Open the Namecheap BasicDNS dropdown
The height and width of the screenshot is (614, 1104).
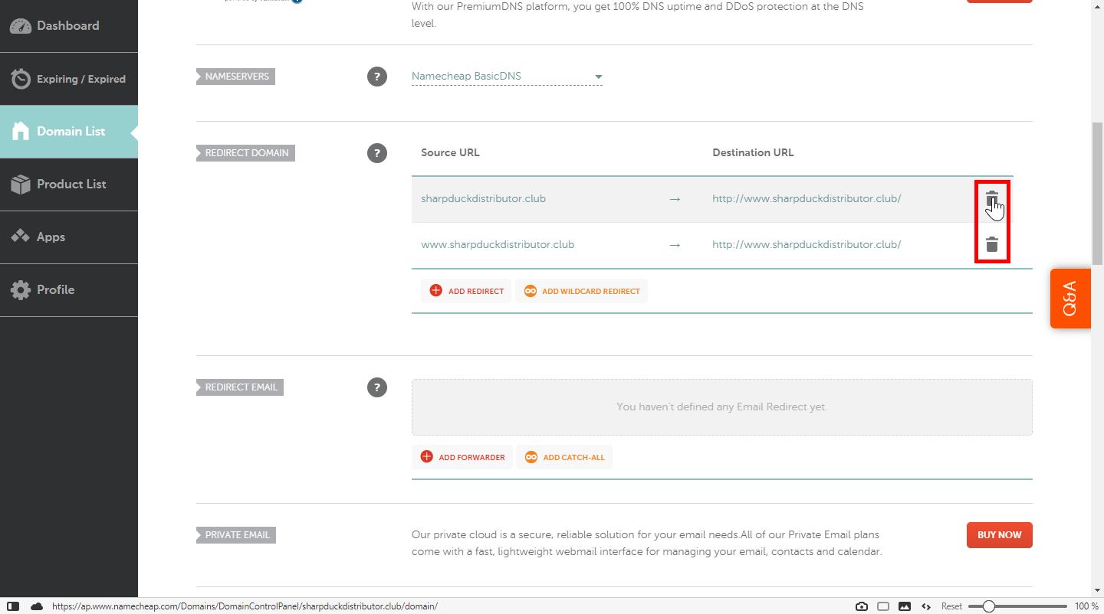pos(507,77)
